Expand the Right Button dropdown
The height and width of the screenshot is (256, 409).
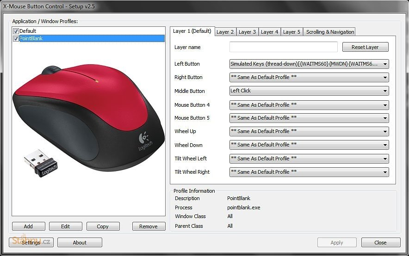[309, 77]
